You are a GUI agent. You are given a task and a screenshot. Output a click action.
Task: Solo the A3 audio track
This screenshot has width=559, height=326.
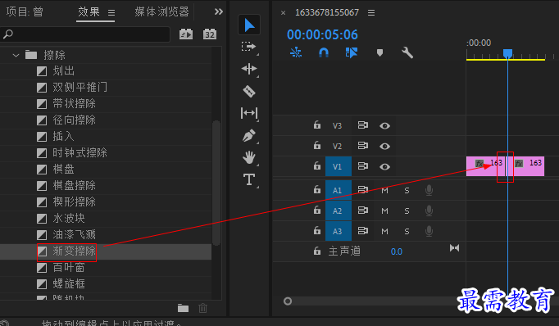(x=407, y=232)
